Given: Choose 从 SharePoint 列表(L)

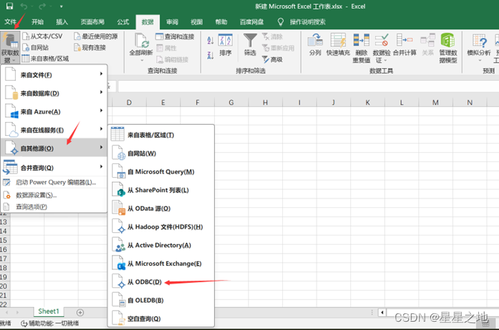Looking at the screenshot, I should (x=161, y=190).
